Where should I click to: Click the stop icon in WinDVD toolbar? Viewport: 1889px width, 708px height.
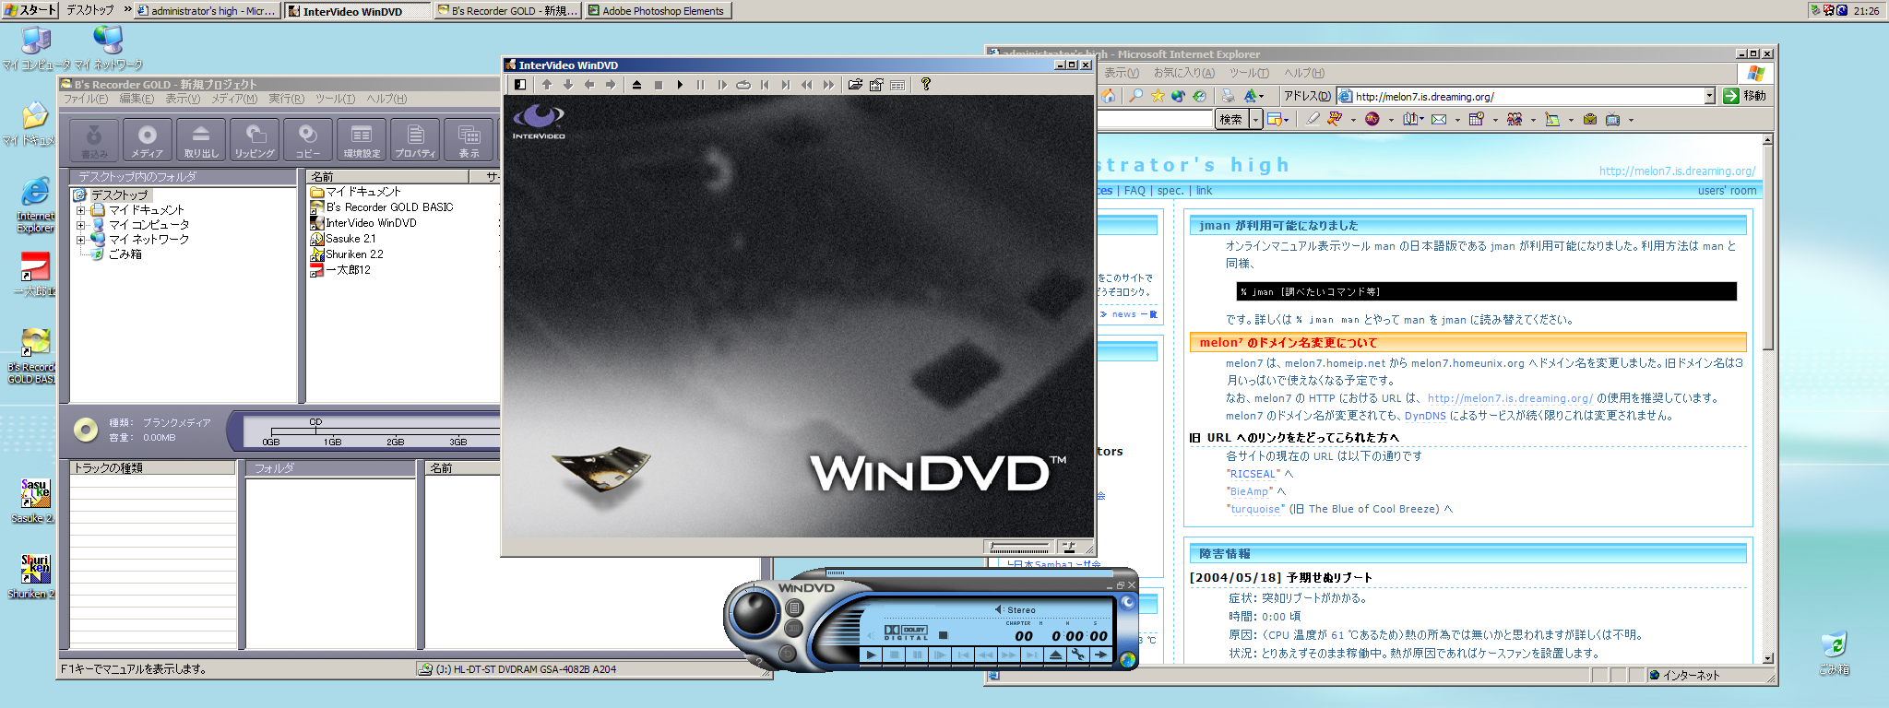[659, 85]
